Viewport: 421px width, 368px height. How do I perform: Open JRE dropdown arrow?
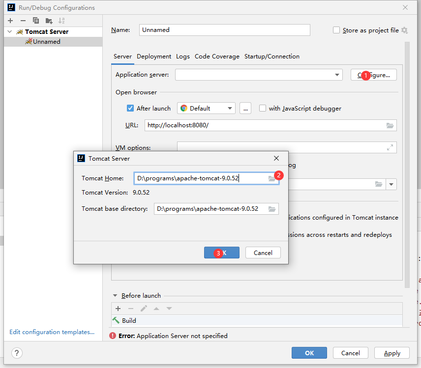click(391, 184)
